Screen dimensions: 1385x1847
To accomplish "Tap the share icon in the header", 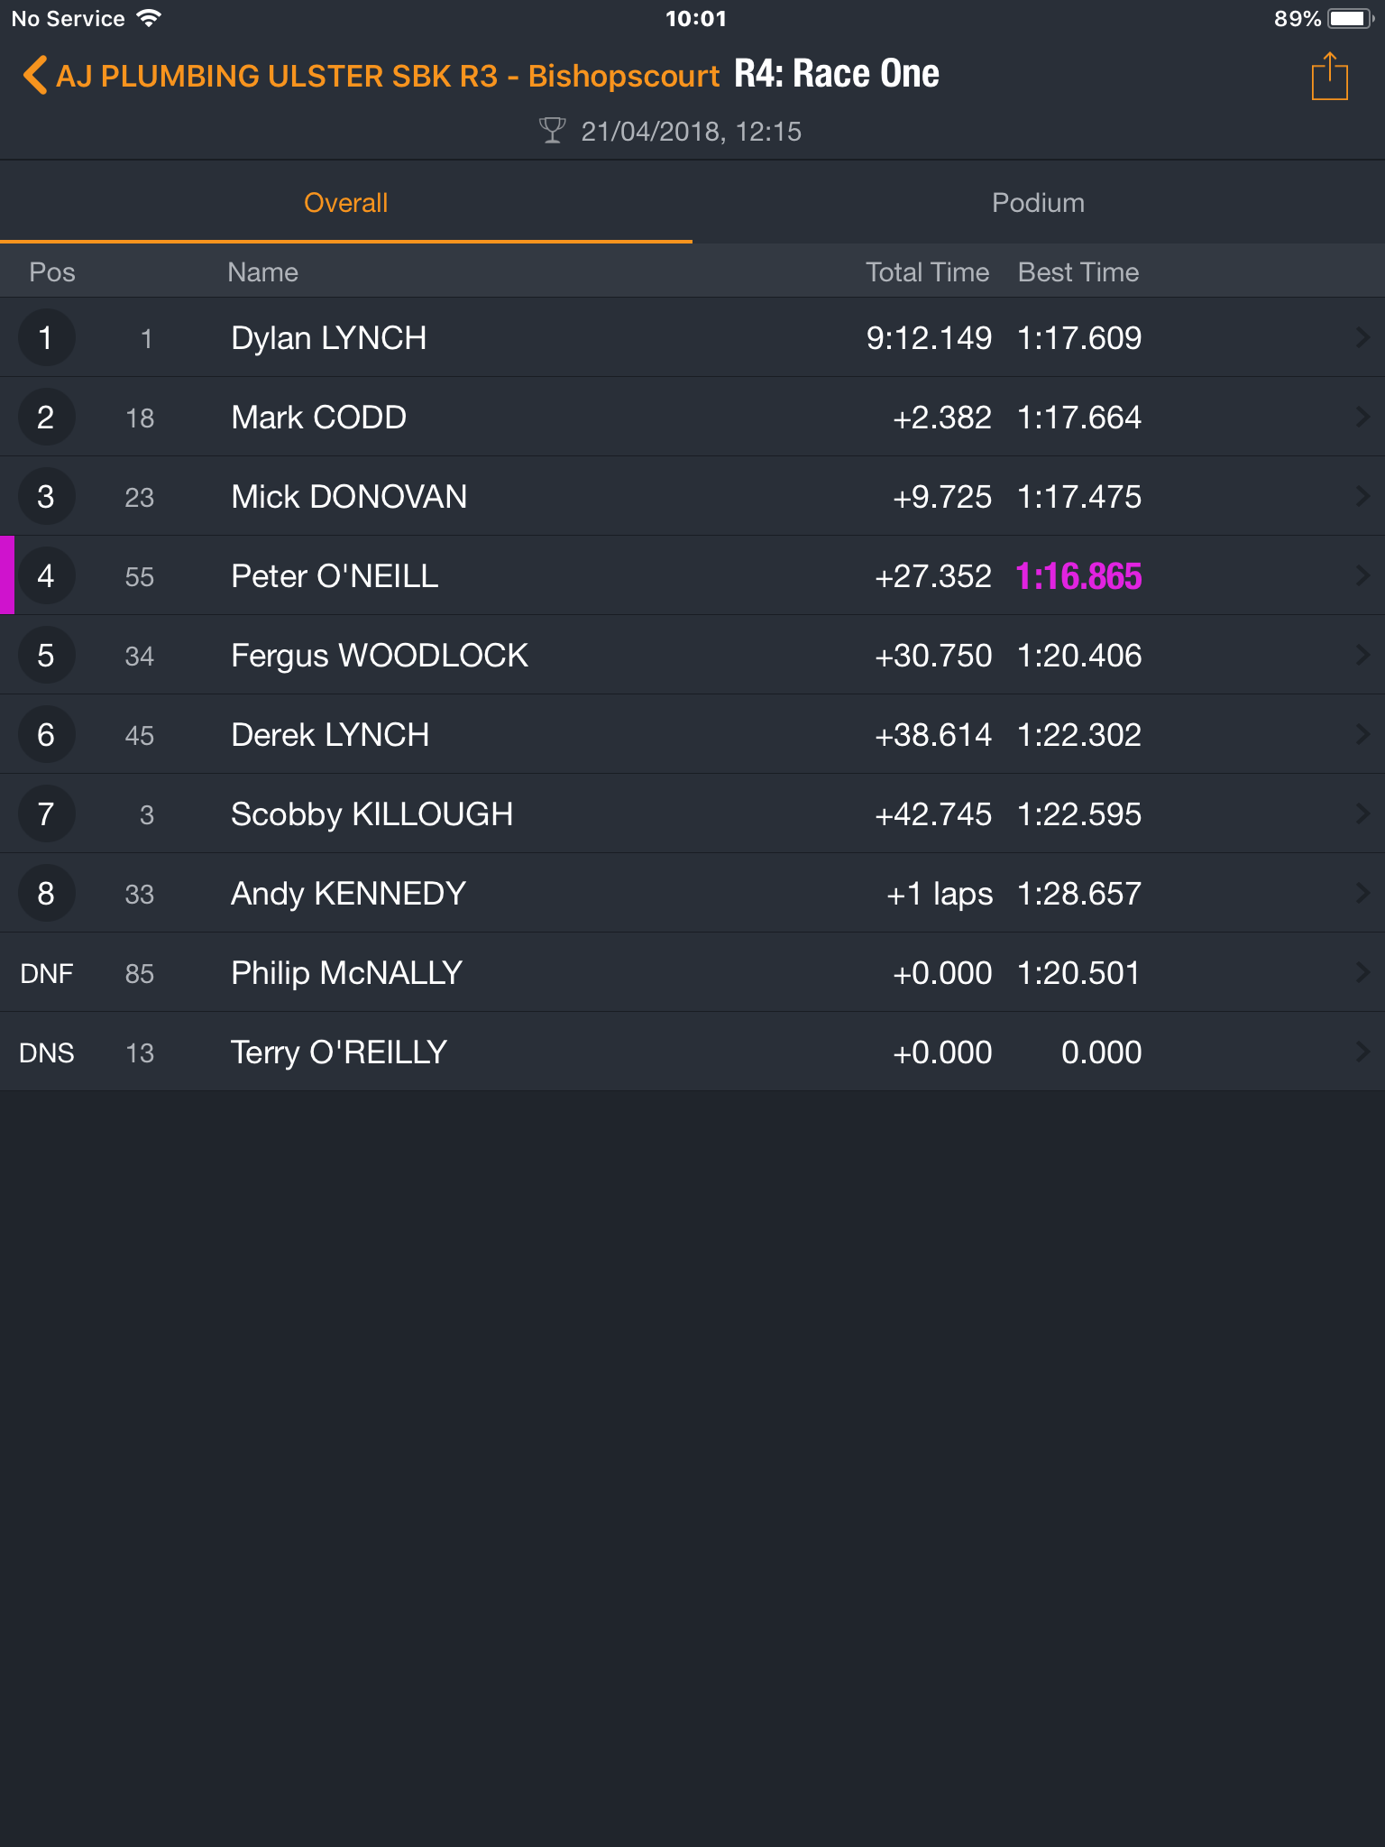I will tap(1329, 77).
